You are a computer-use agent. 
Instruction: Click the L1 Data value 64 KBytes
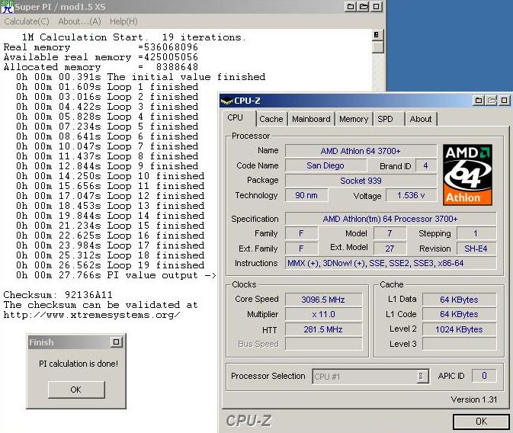point(459,300)
